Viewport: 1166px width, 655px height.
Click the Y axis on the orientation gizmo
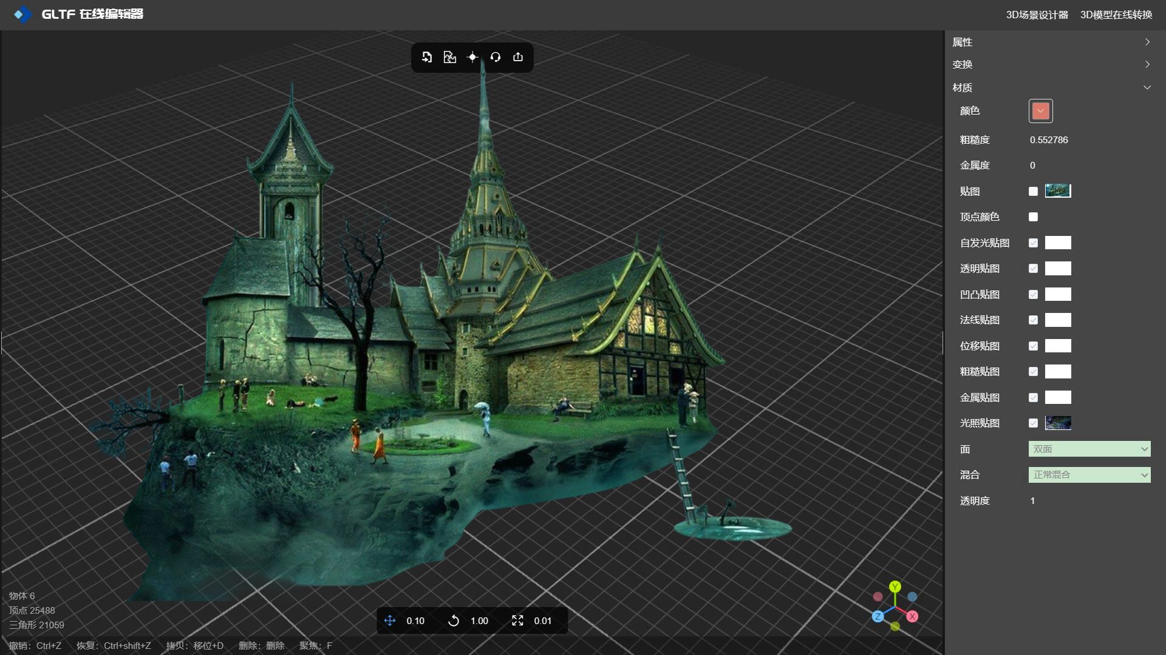(x=895, y=586)
